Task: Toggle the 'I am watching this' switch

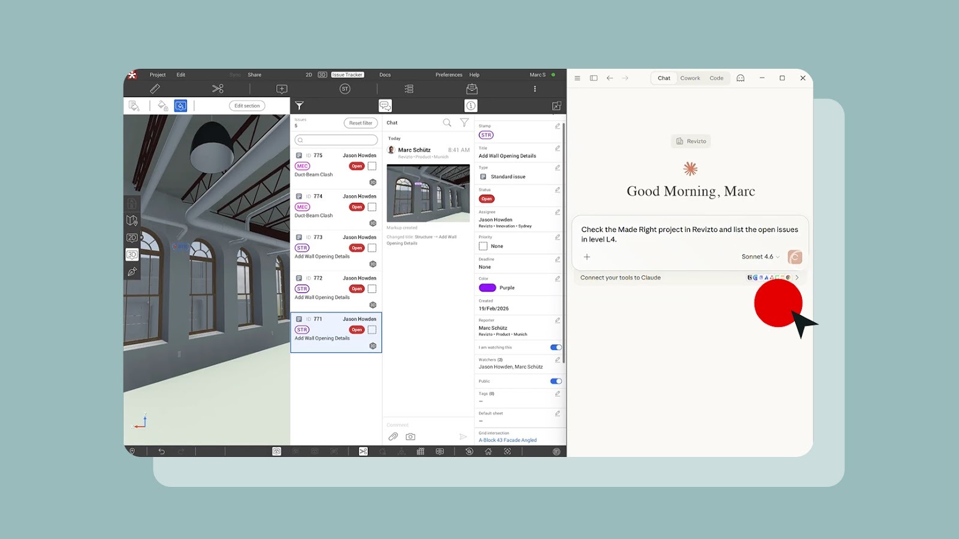Action: (x=556, y=347)
